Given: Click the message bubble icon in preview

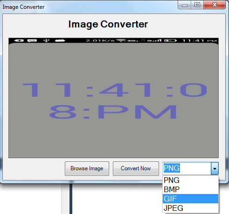Looking at the screenshot, I should (x=32, y=40).
